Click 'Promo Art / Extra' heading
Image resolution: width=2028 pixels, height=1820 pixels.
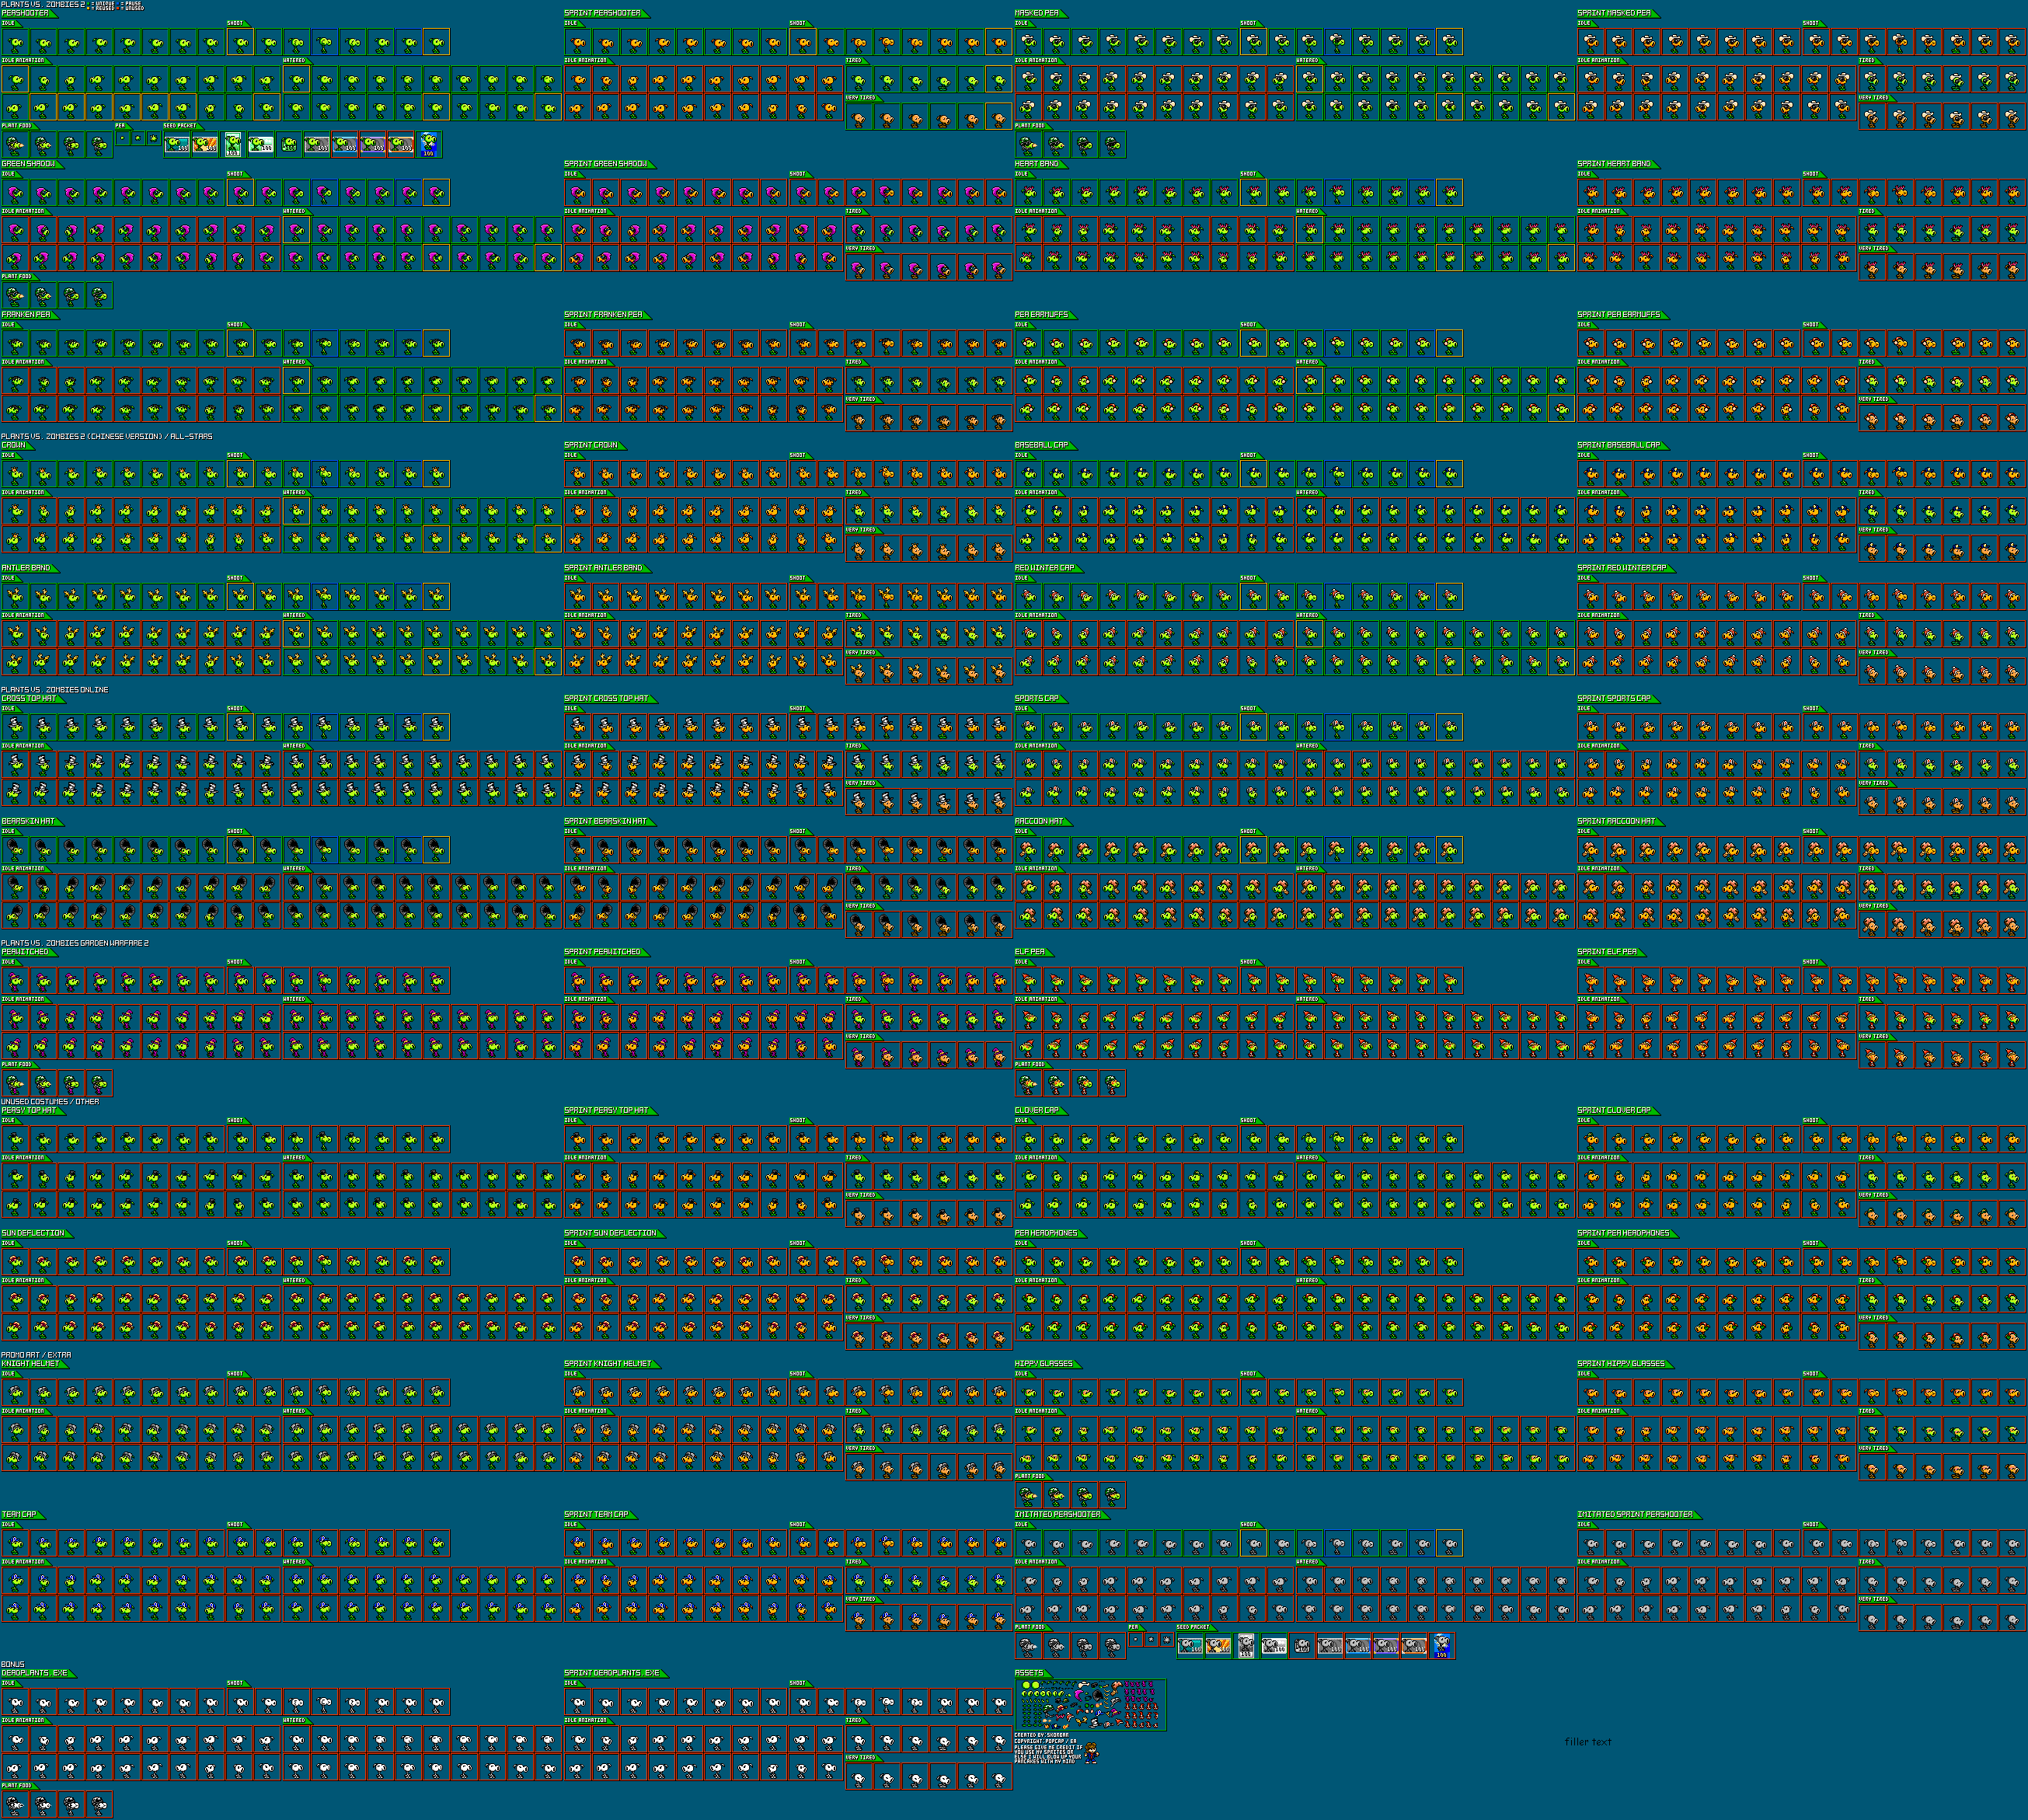(x=36, y=1355)
